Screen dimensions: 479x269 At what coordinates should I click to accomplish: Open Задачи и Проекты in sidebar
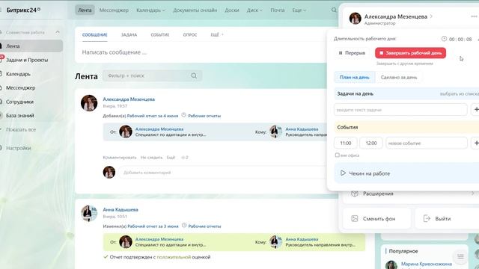click(x=27, y=60)
